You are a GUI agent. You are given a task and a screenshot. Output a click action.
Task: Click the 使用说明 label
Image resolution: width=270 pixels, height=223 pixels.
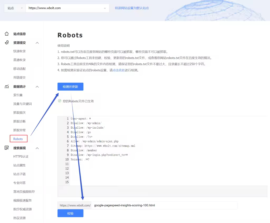tap(64, 46)
